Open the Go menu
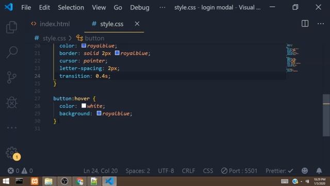The image size is (330, 186). tap(118, 8)
